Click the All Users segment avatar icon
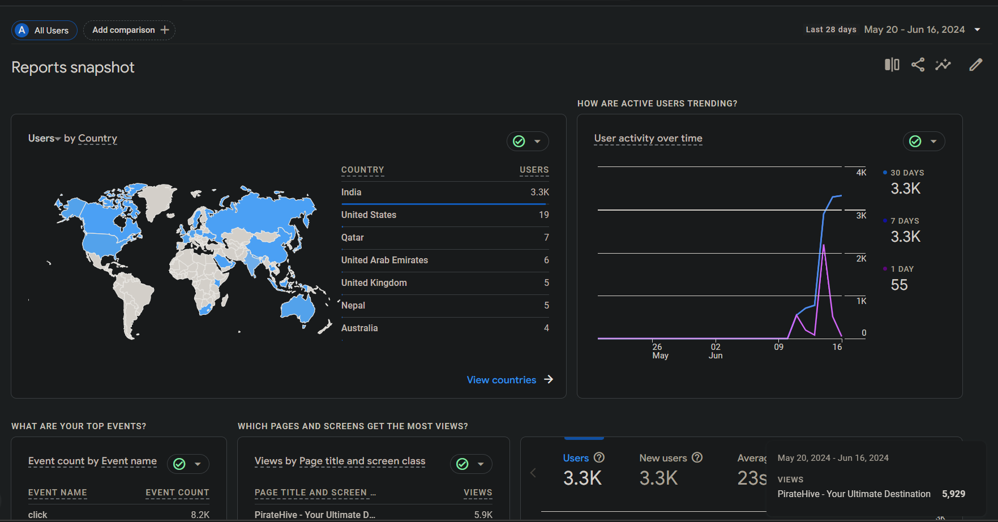 pos(22,30)
